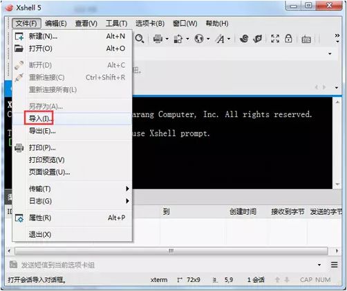Viewport: 347px width, 291px height.
Task: Expand the 日志(G) submenu arrow
Action: tap(127, 201)
